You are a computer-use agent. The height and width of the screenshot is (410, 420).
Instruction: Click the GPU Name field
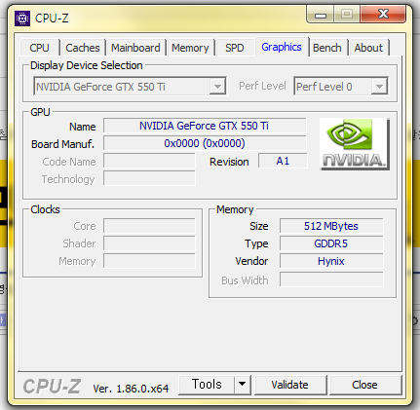pyautogui.click(x=205, y=126)
